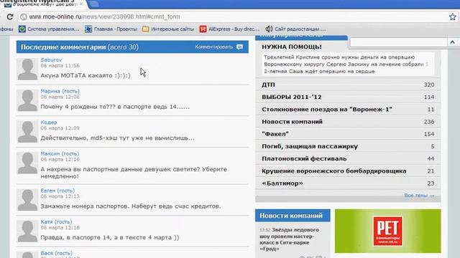Open link about трёхлетней Кристине операция
Screen dimensions: 460x258
[339, 57]
